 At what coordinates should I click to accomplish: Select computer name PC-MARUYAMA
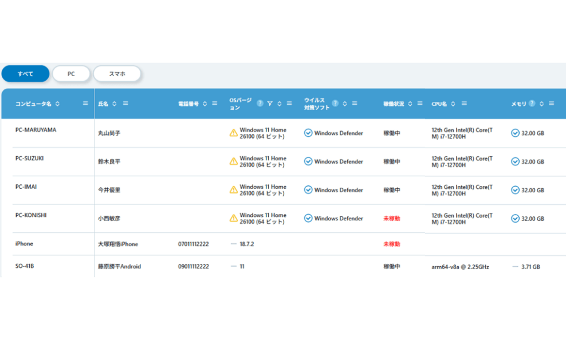click(36, 130)
